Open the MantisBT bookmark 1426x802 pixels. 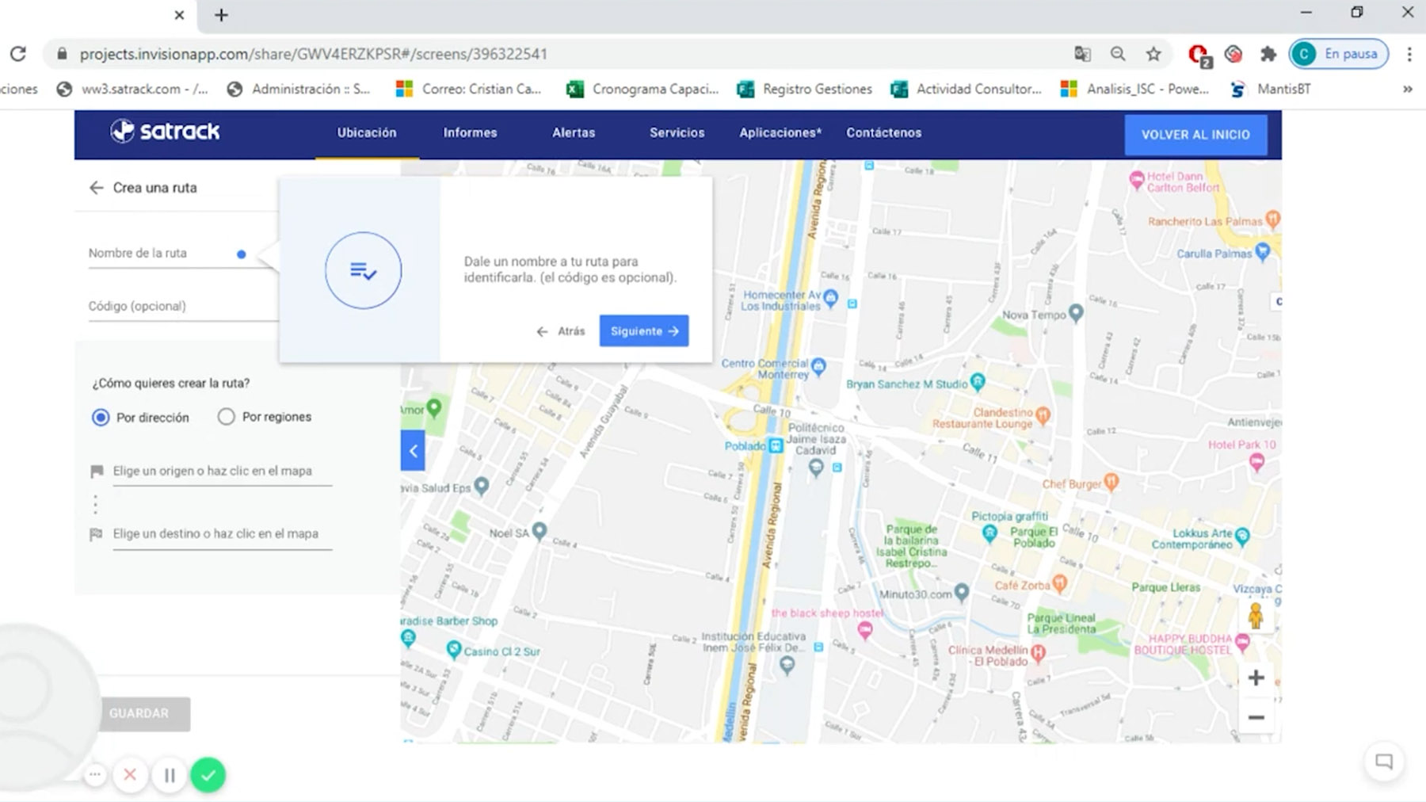[1271, 89]
